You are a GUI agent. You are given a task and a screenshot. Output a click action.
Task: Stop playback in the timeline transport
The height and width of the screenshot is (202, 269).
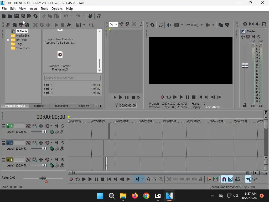(x=103, y=179)
